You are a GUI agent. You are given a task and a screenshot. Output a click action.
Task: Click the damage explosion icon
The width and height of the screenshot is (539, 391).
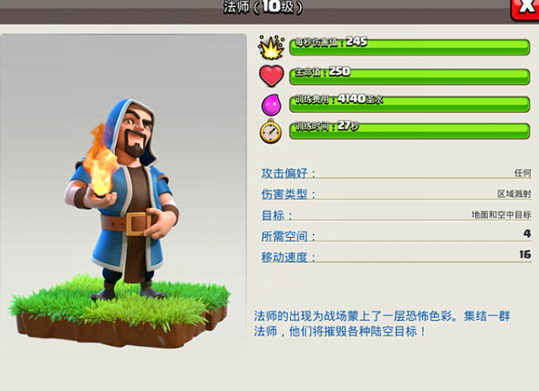click(x=271, y=47)
